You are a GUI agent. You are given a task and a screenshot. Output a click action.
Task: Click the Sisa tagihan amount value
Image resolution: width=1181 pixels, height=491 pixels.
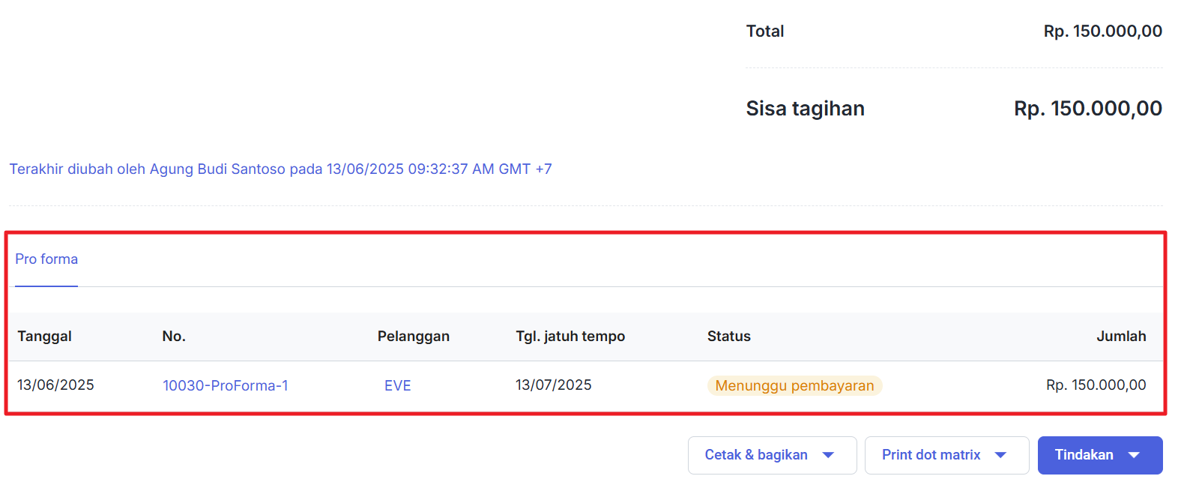(x=1087, y=109)
